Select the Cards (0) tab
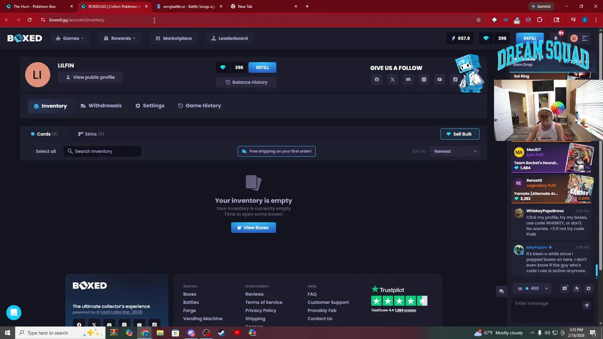 44,134
